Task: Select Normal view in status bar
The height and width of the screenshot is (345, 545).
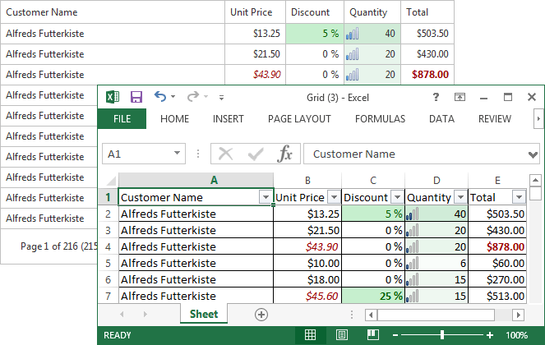Action: pyautogui.click(x=310, y=335)
